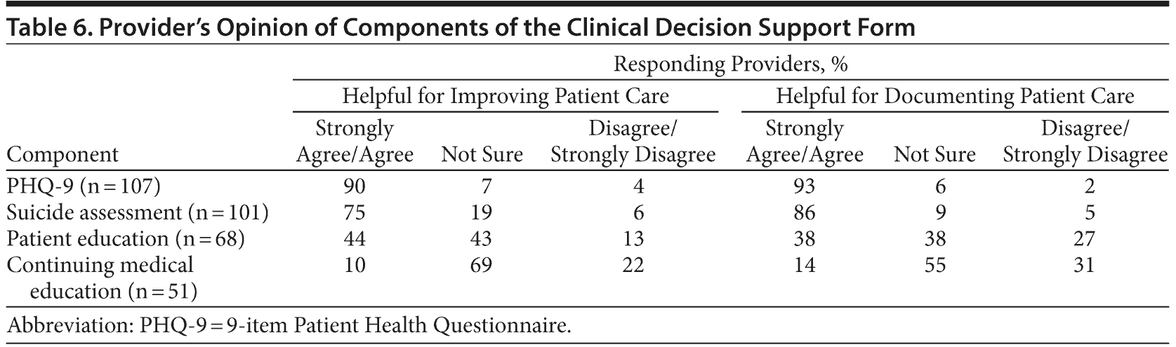Select the Suicide assessment (n=101) row label

[x=138, y=212]
